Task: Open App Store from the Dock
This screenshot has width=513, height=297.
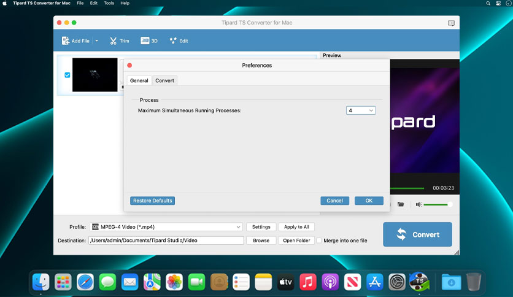Action: coord(374,282)
